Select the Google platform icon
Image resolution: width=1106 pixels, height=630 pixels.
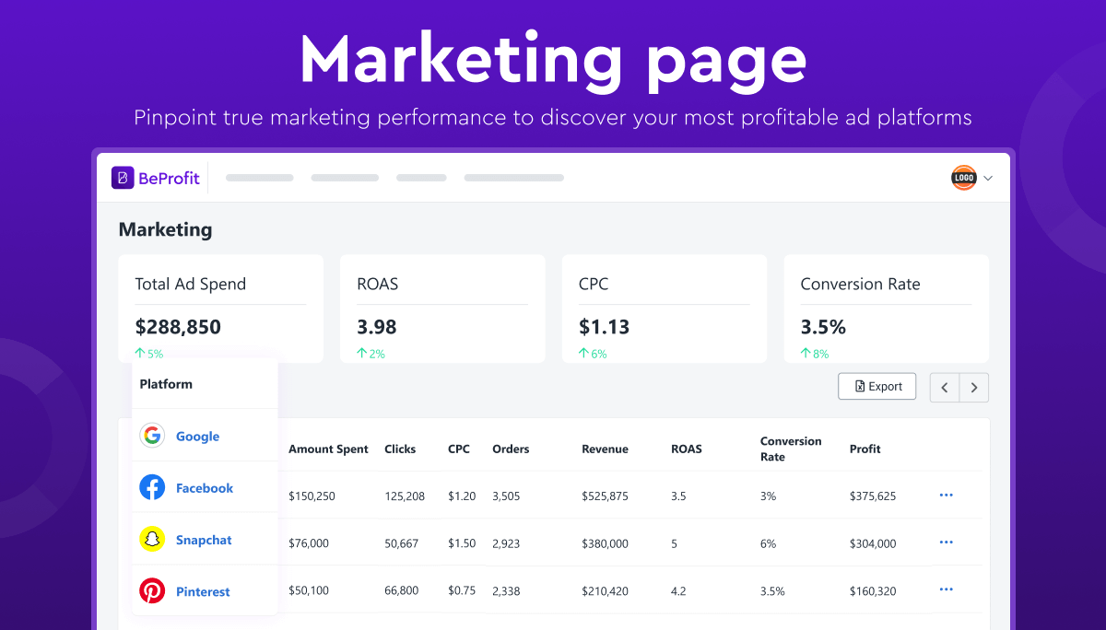coord(152,436)
